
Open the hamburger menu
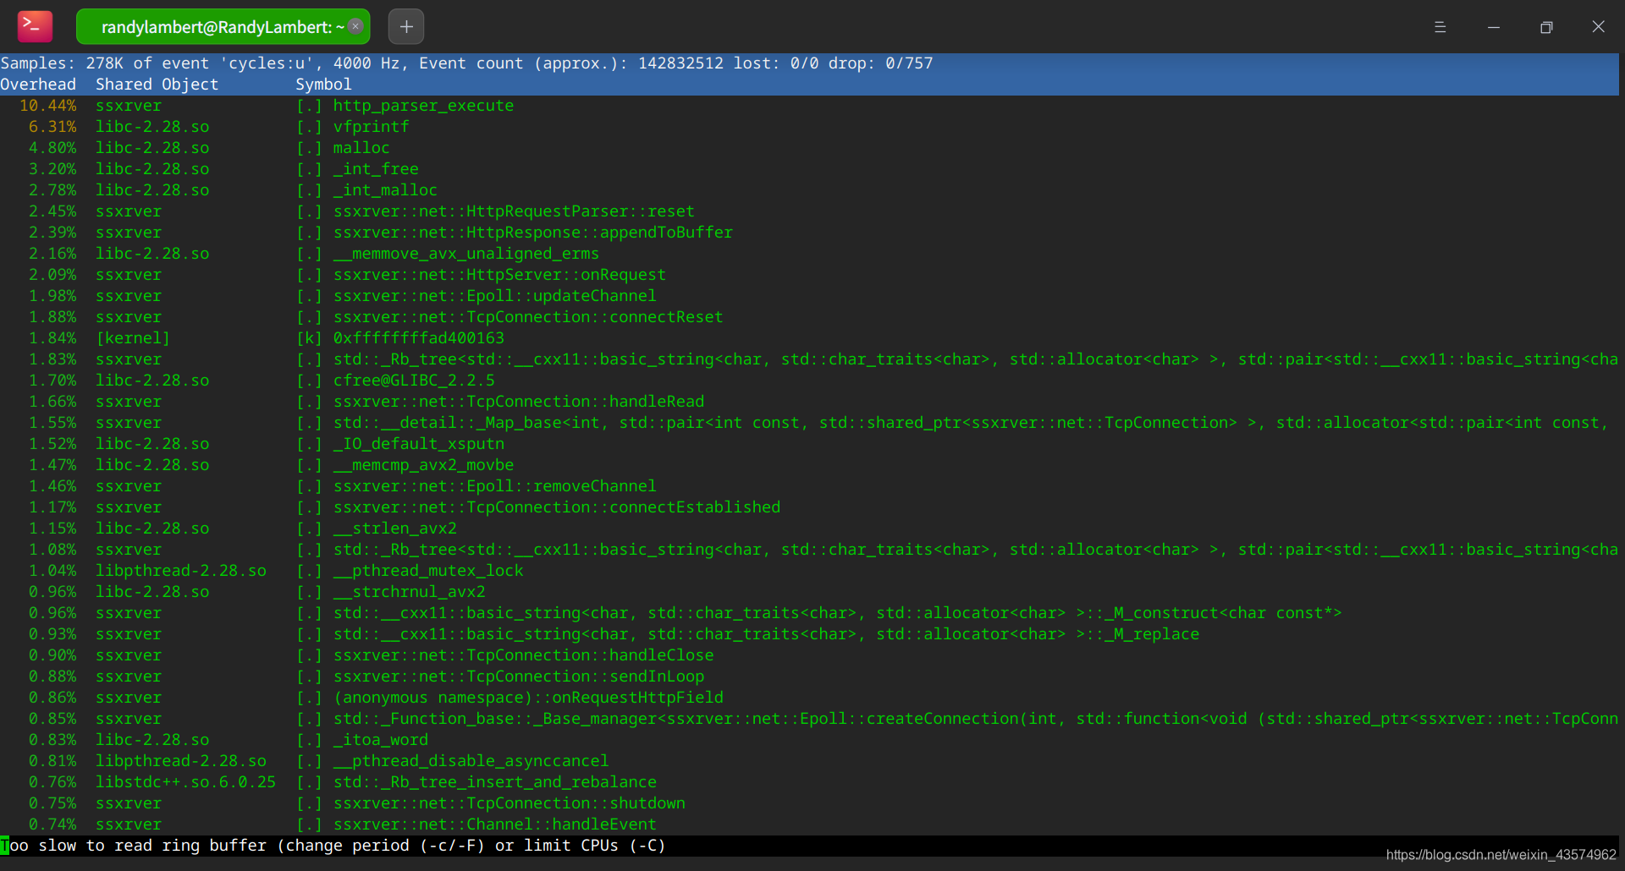(x=1440, y=27)
